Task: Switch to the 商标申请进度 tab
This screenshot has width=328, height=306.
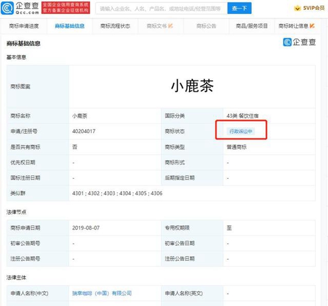Action: (25, 26)
